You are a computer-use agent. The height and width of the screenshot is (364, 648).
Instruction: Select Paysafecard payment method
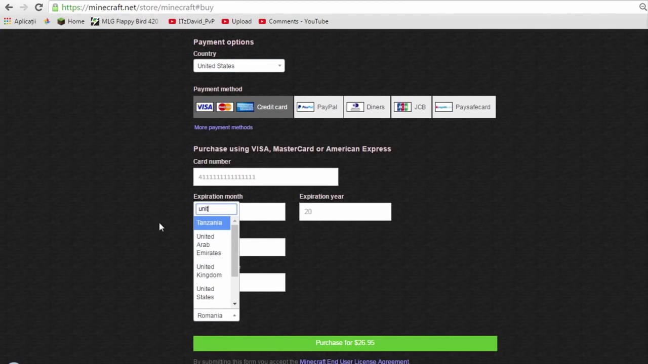(464, 107)
